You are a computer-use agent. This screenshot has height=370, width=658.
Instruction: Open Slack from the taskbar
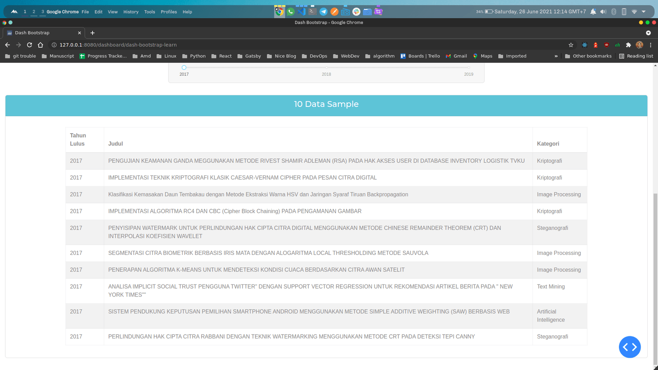click(x=356, y=12)
